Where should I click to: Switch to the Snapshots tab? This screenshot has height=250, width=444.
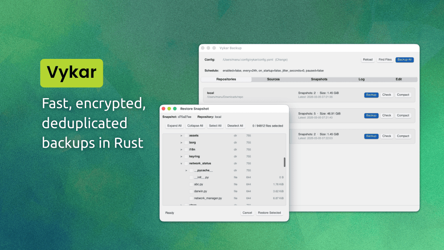point(319,79)
